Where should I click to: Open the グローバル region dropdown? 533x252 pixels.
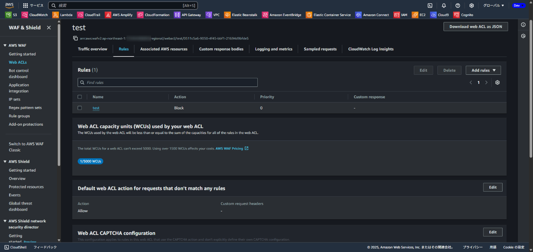coord(493,6)
